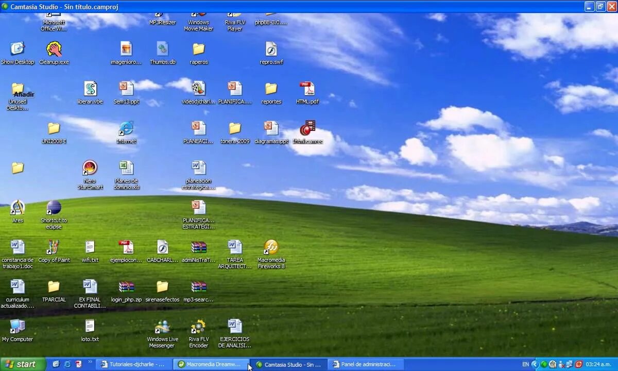Expand hidden system tray icons arrow
This screenshot has height=371, width=618.
coord(535,364)
